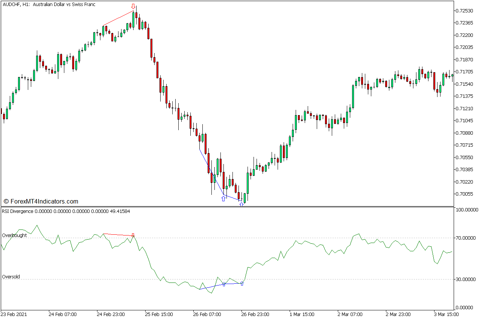Viewport: 480px width, 319px height.
Task: Click the blue buy arrow at the lowest candle
Action: (242, 204)
